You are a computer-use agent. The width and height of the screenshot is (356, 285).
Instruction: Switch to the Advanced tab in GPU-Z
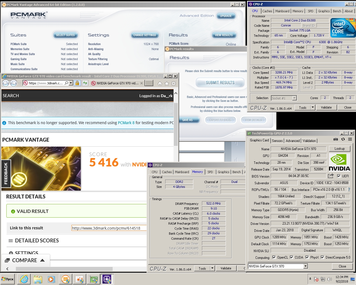(x=293, y=141)
